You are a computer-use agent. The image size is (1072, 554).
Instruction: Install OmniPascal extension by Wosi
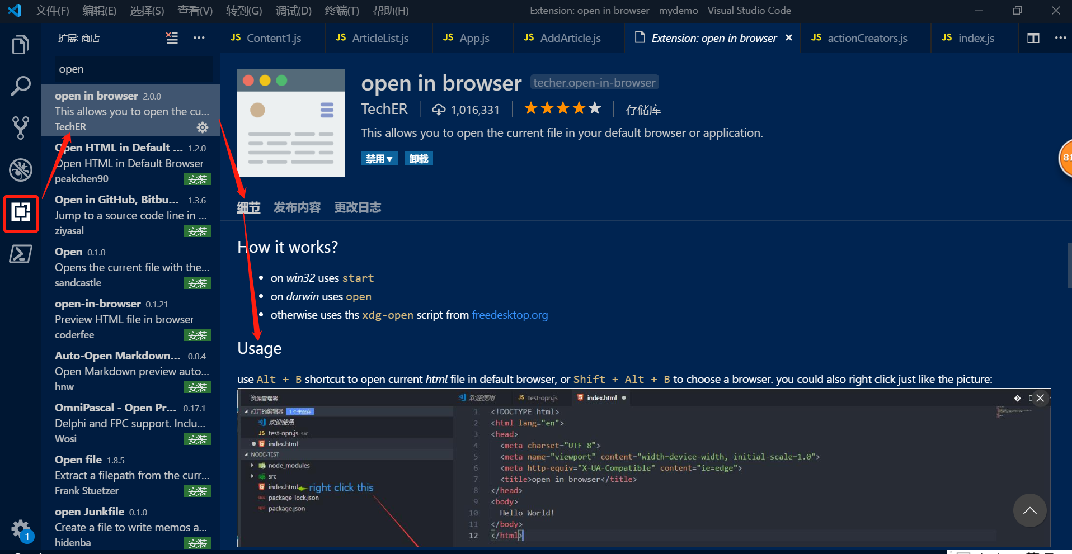198,439
